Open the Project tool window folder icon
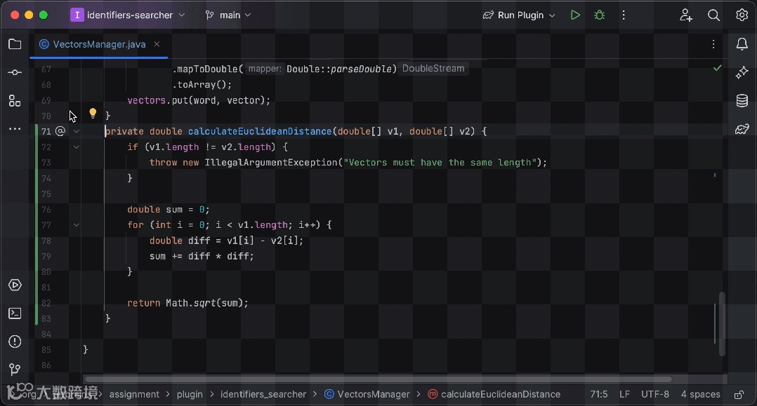 pyautogui.click(x=15, y=44)
